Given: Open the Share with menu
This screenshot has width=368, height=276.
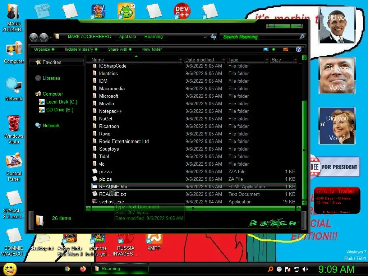Looking at the screenshot, I should [120, 49].
